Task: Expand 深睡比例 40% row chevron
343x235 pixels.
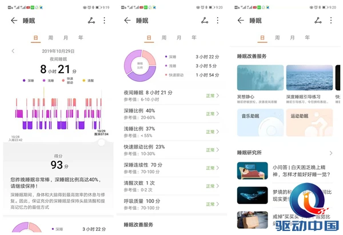Action: click(x=218, y=114)
